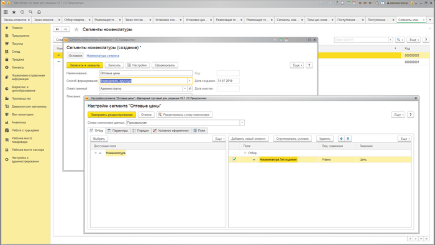Collapse the Отбор group node
Screen dimensions: 435x245
(245, 153)
